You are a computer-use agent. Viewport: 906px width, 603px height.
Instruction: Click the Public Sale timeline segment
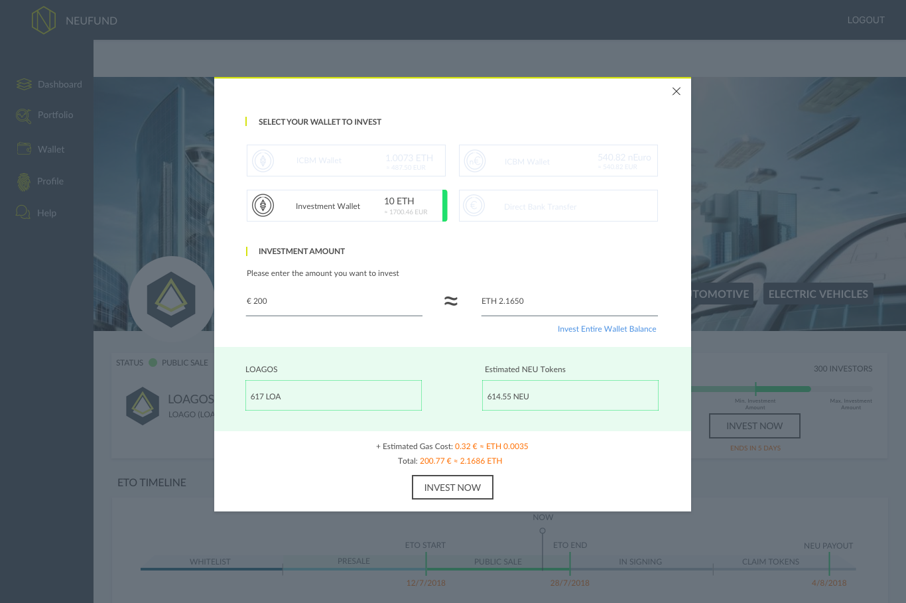(x=498, y=562)
